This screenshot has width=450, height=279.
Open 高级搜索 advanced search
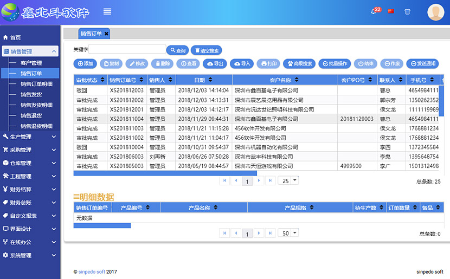point(299,64)
